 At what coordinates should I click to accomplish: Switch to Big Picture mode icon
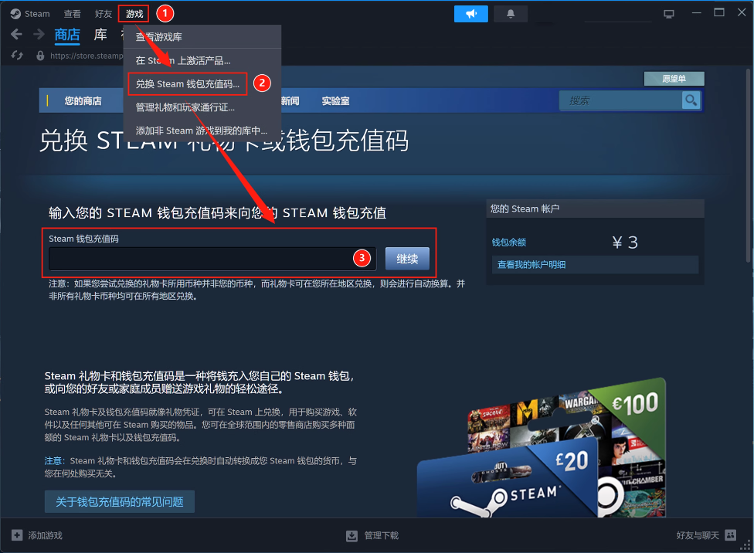pyautogui.click(x=669, y=14)
